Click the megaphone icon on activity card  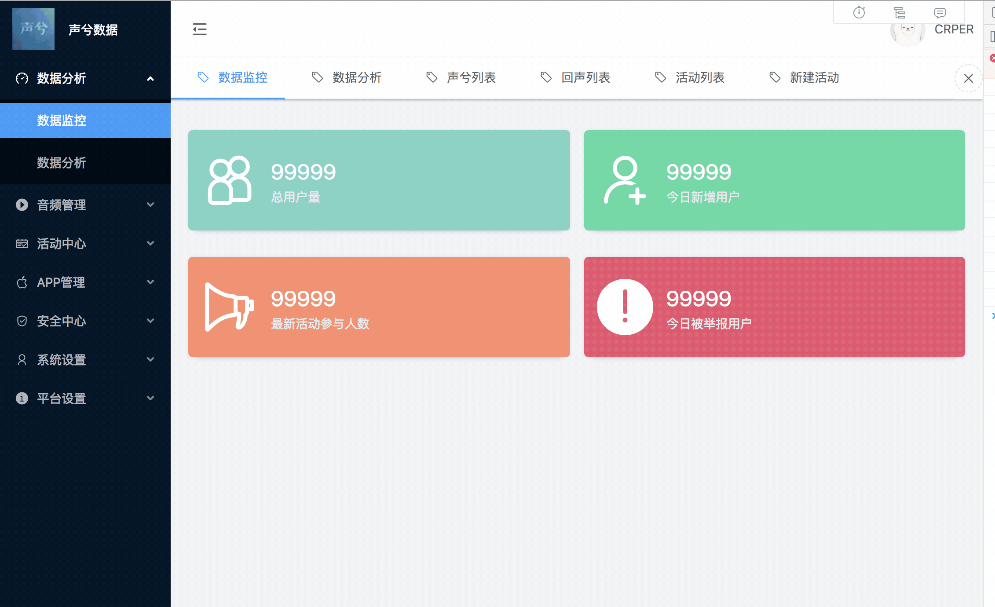tap(229, 307)
